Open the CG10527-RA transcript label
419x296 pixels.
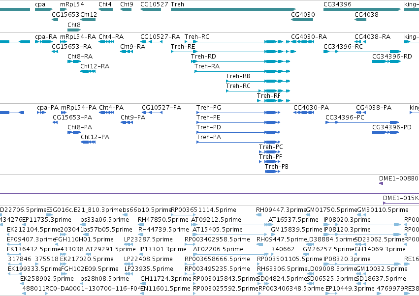[x=160, y=36]
